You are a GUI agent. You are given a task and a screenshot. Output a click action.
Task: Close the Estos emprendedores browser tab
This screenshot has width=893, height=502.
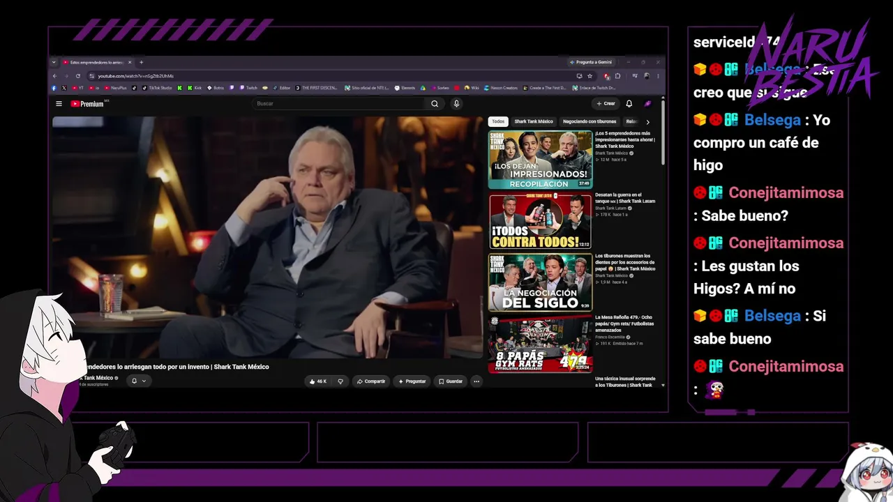pyautogui.click(x=129, y=62)
